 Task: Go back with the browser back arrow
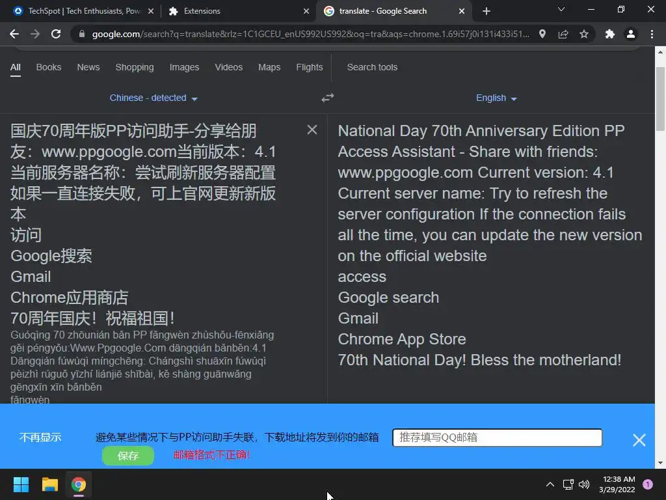point(14,34)
